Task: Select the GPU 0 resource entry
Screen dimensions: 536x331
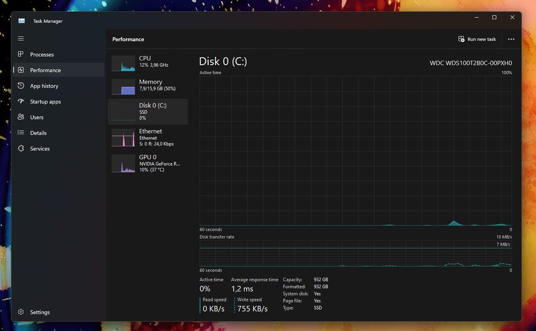Action: (x=147, y=163)
